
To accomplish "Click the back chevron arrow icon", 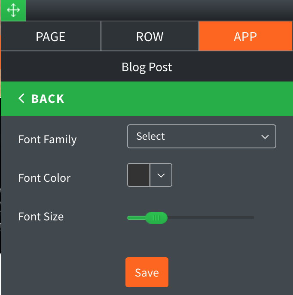I will [x=21, y=98].
